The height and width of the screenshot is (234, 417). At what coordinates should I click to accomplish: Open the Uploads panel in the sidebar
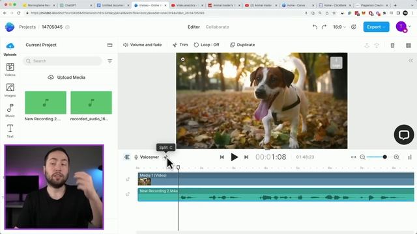[x=10, y=49]
